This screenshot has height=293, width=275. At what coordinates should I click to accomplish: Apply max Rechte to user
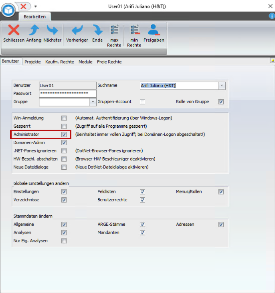[x=114, y=30]
